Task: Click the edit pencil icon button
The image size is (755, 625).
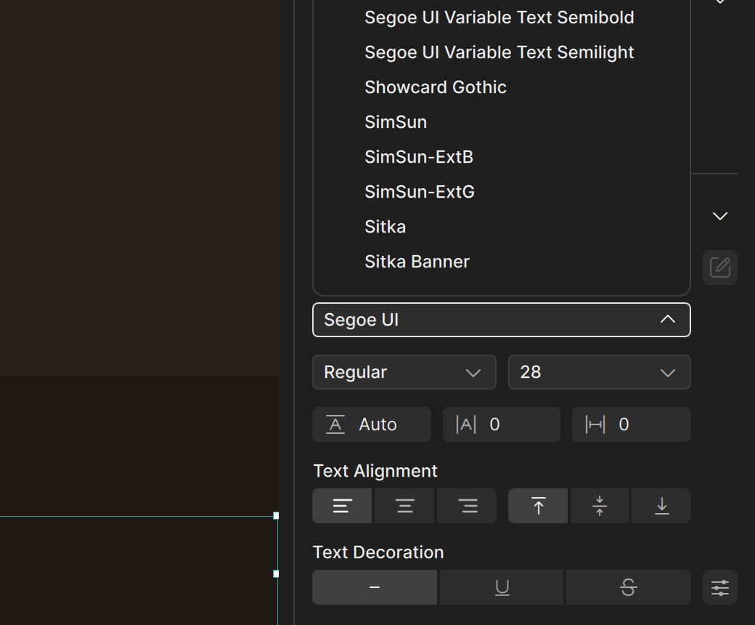Action: (x=720, y=267)
